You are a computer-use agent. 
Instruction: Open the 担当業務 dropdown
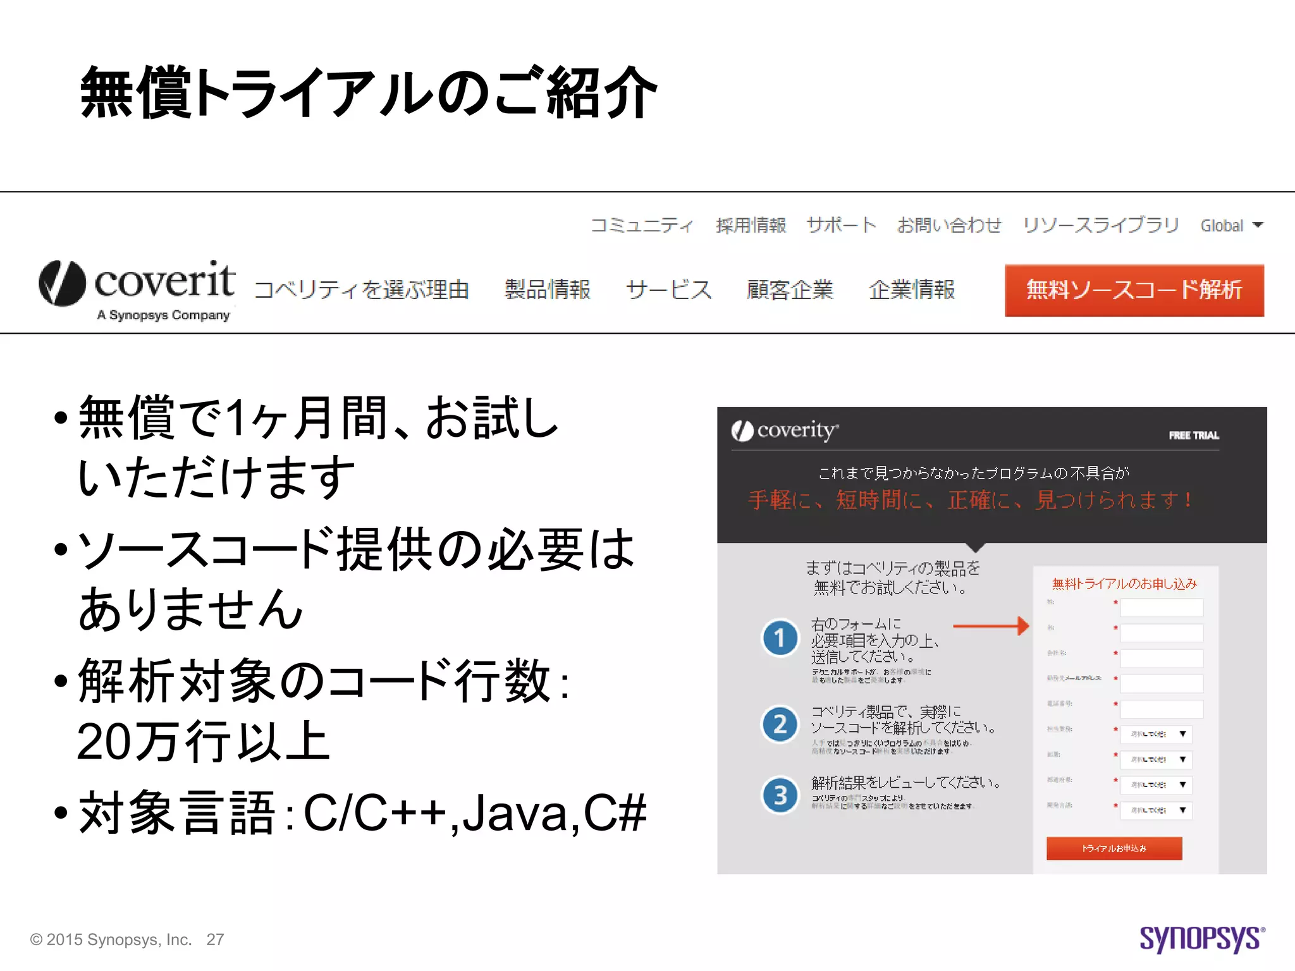click(x=1156, y=734)
